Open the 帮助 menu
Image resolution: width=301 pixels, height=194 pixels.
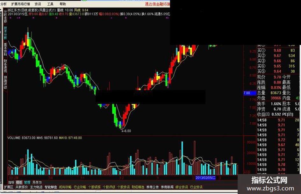click(63, 4)
